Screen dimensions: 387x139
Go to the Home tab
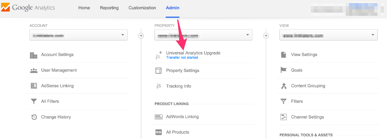pos(84,8)
